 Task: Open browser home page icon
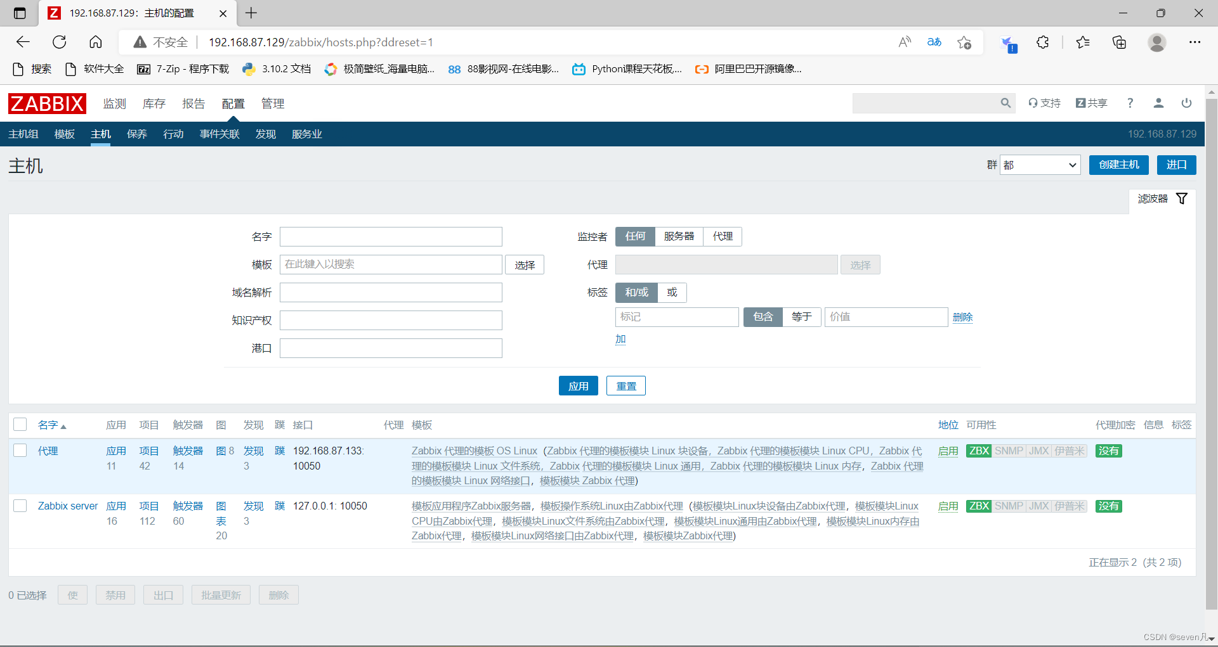point(96,42)
